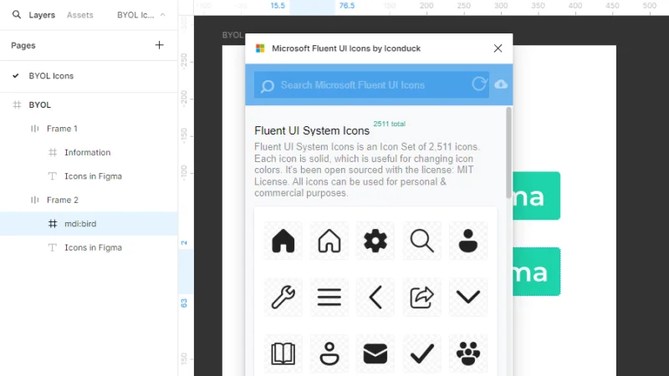Pick the outlined person icon
This screenshot has width=669, height=376.
(329, 353)
